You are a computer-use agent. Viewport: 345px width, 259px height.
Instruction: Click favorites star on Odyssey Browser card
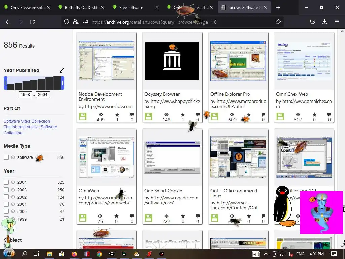point(183,115)
